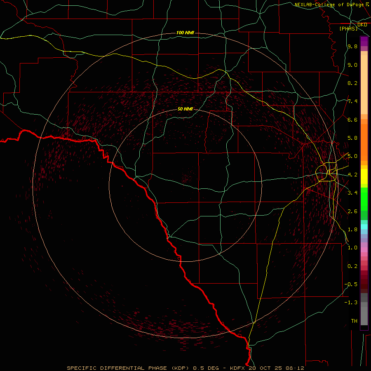This screenshot has width=371, height=371.
Task: Click the 8.2 scale value
Action: pos(352,83)
